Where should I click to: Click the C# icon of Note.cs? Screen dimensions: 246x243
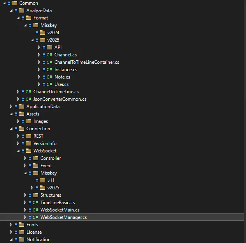(x=49, y=77)
